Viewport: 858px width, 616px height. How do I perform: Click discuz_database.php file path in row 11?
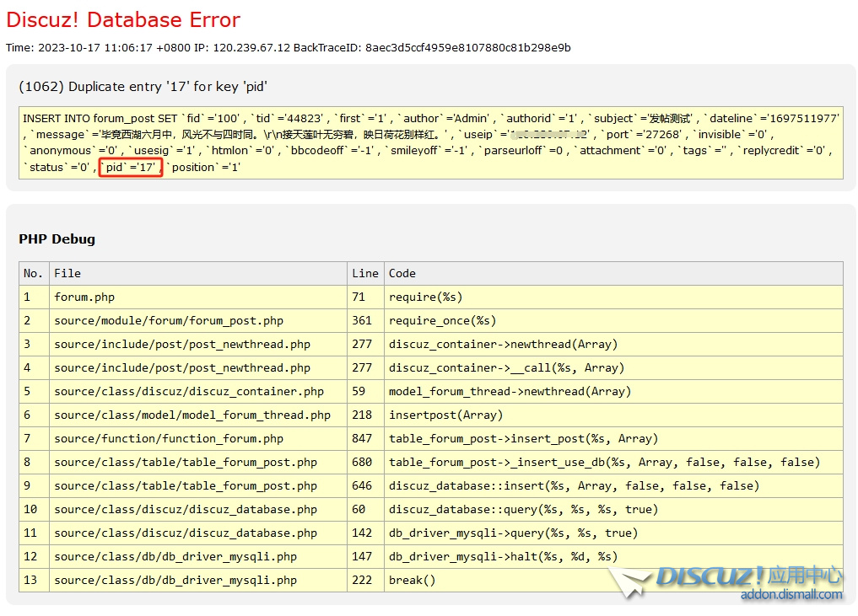point(186,533)
